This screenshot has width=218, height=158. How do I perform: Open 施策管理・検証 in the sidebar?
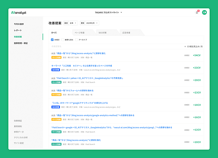pyautogui.click(x=21, y=43)
